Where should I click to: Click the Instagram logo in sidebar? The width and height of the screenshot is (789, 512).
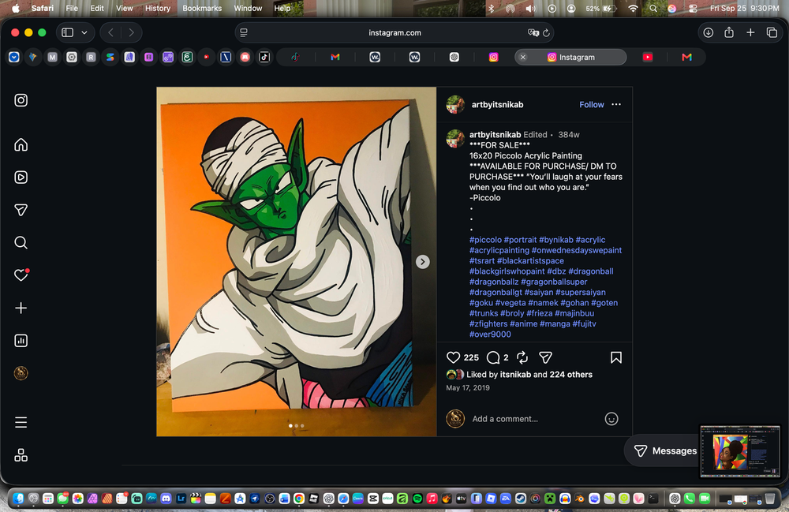pyautogui.click(x=21, y=100)
